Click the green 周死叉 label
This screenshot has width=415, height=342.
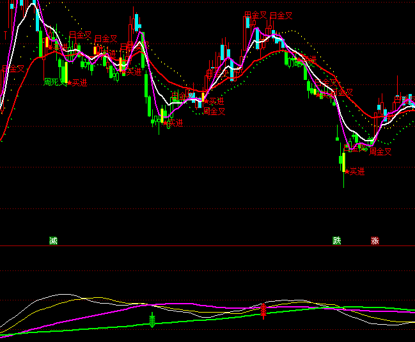click(x=55, y=82)
